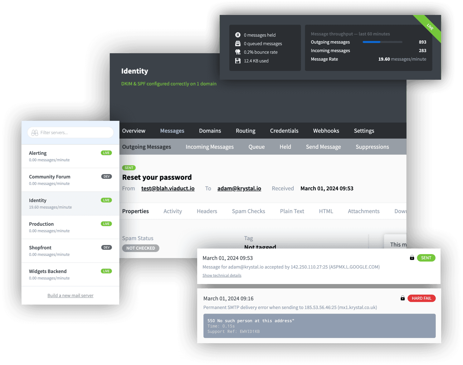Click the pause icon beside messages held

click(x=238, y=35)
